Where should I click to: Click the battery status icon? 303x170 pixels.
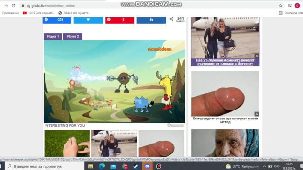tap(270, 166)
